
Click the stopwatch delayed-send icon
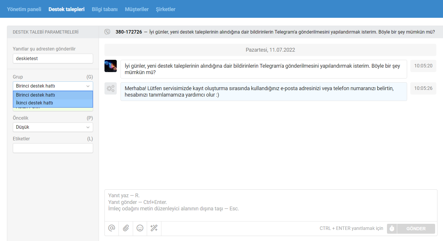tap(392, 229)
